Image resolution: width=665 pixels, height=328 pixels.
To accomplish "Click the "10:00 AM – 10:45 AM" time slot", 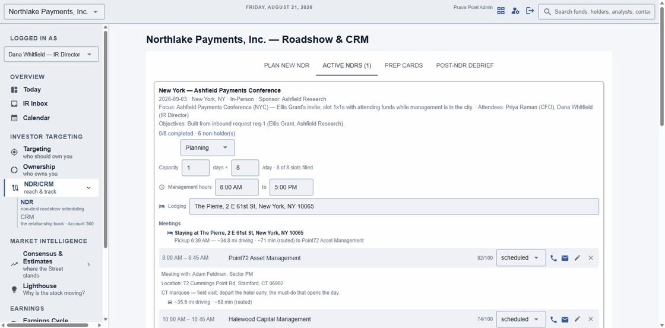I will pos(188,319).
